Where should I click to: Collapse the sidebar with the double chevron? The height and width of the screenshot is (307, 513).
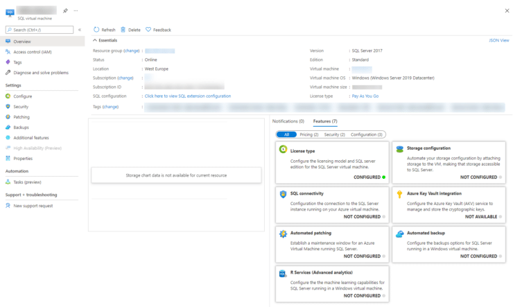pyautogui.click(x=80, y=30)
